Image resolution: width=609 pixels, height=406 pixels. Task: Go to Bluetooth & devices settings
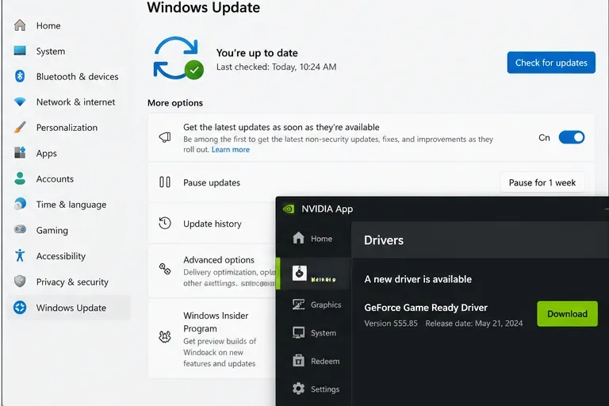pyautogui.click(x=68, y=77)
